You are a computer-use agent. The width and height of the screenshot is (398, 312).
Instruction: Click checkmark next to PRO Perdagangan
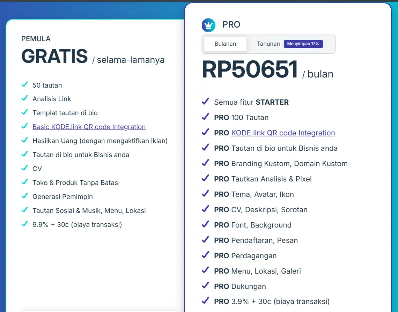[205, 255]
